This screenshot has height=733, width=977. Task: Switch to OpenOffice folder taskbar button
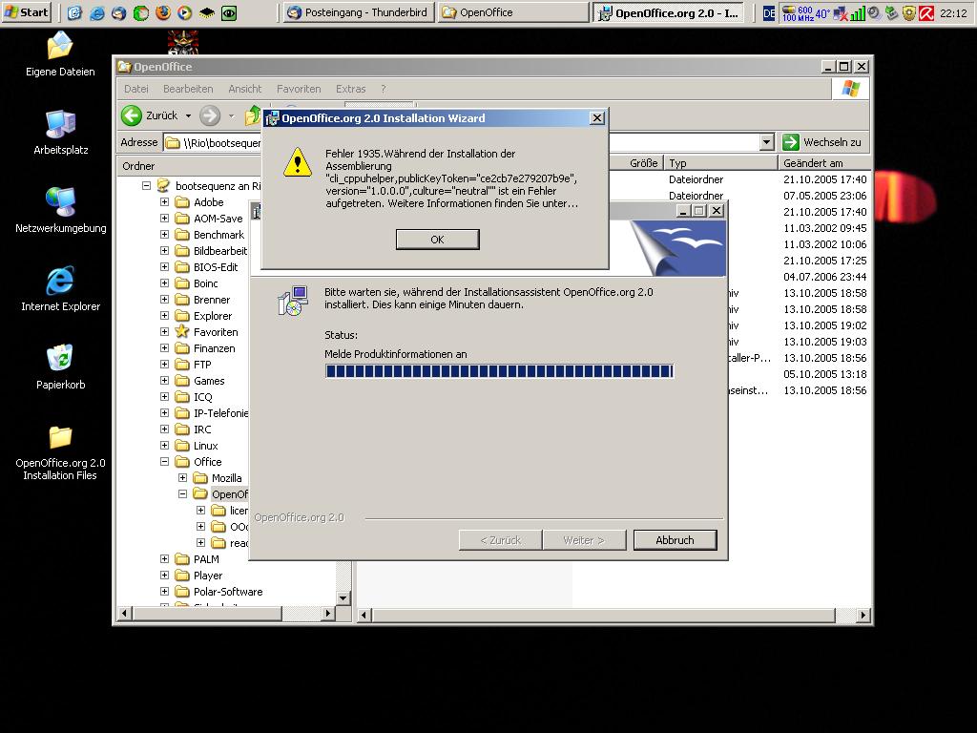click(x=513, y=12)
